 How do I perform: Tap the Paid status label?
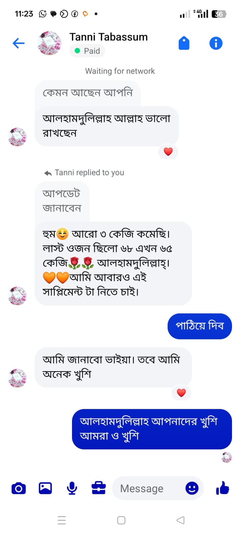tap(87, 51)
